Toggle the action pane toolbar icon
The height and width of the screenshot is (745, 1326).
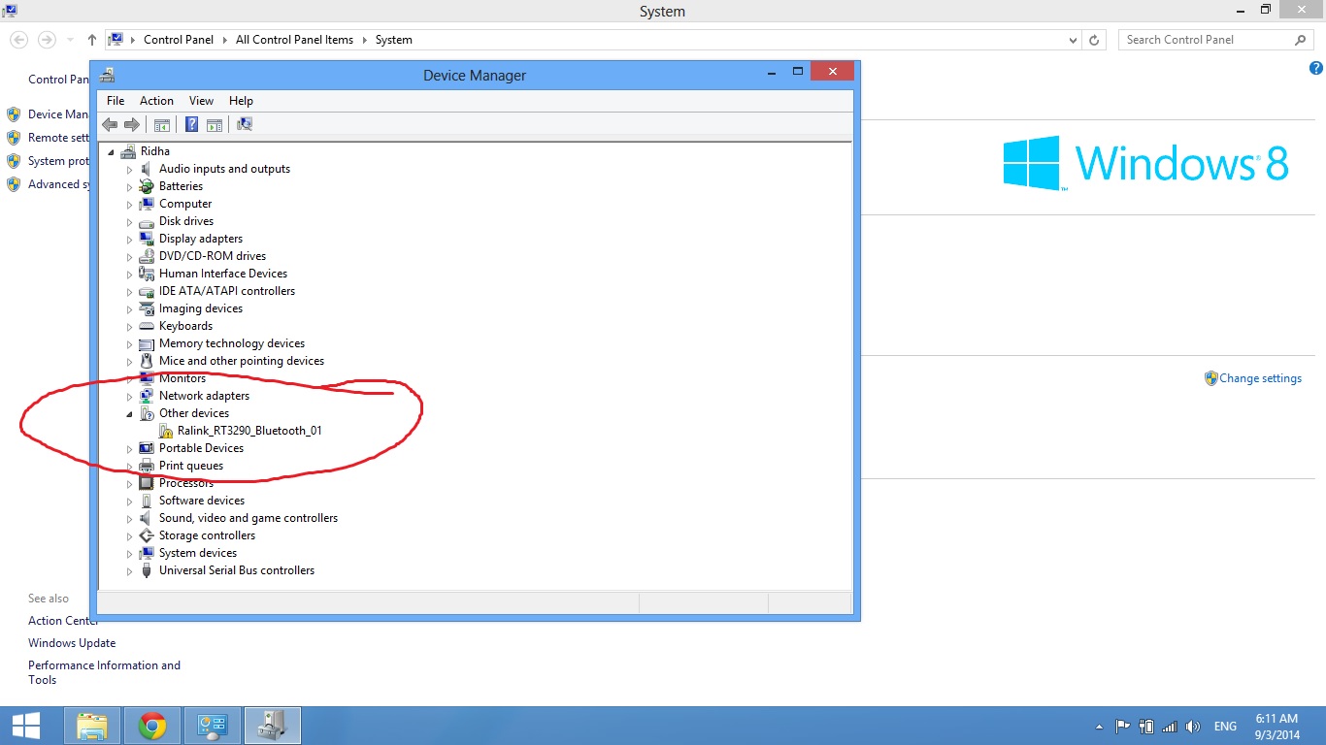tap(215, 124)
